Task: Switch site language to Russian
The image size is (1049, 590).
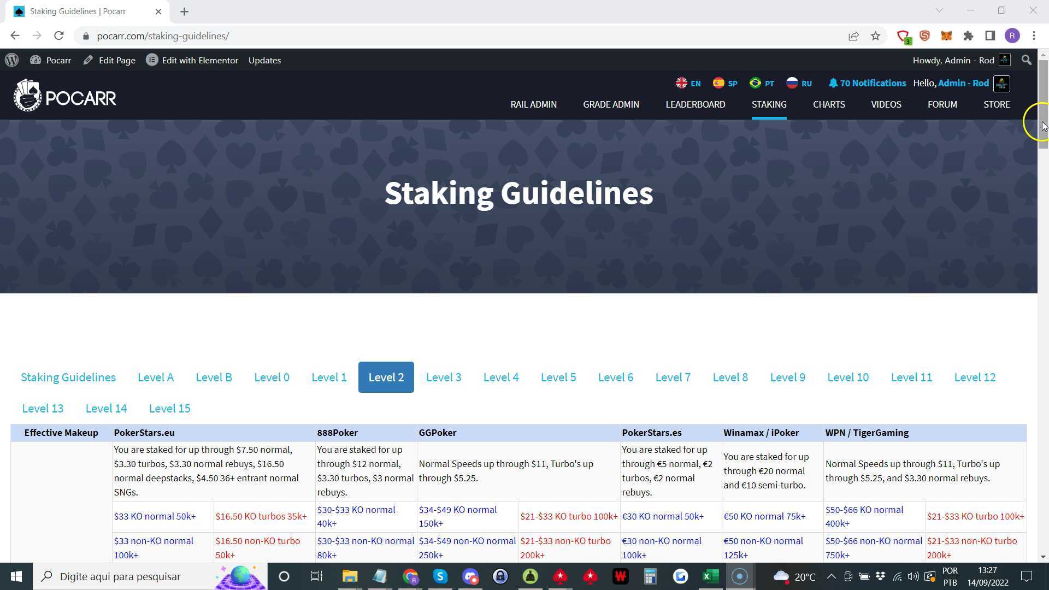Action: pos(799,83)
